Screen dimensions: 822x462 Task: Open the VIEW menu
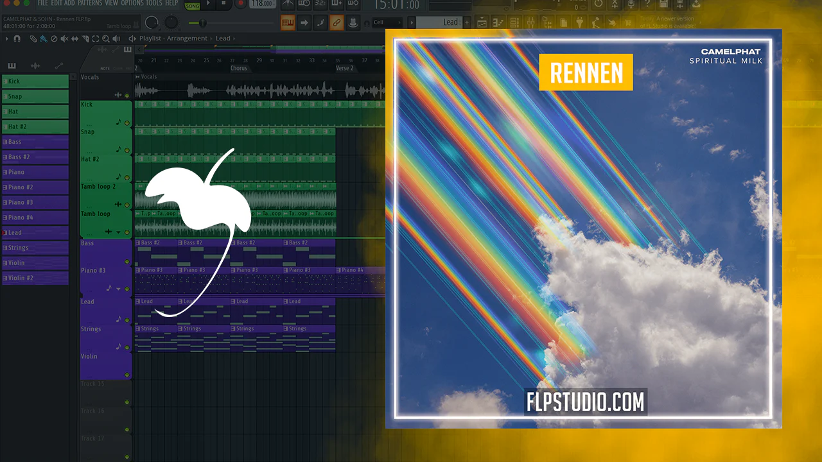pyautogui.click(x=111, y=3)
